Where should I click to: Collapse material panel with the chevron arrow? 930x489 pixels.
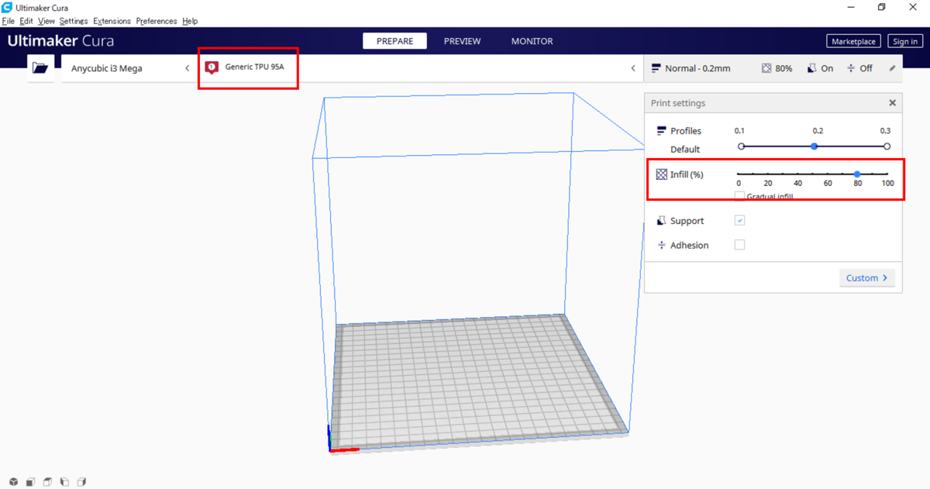pos(634,68)
